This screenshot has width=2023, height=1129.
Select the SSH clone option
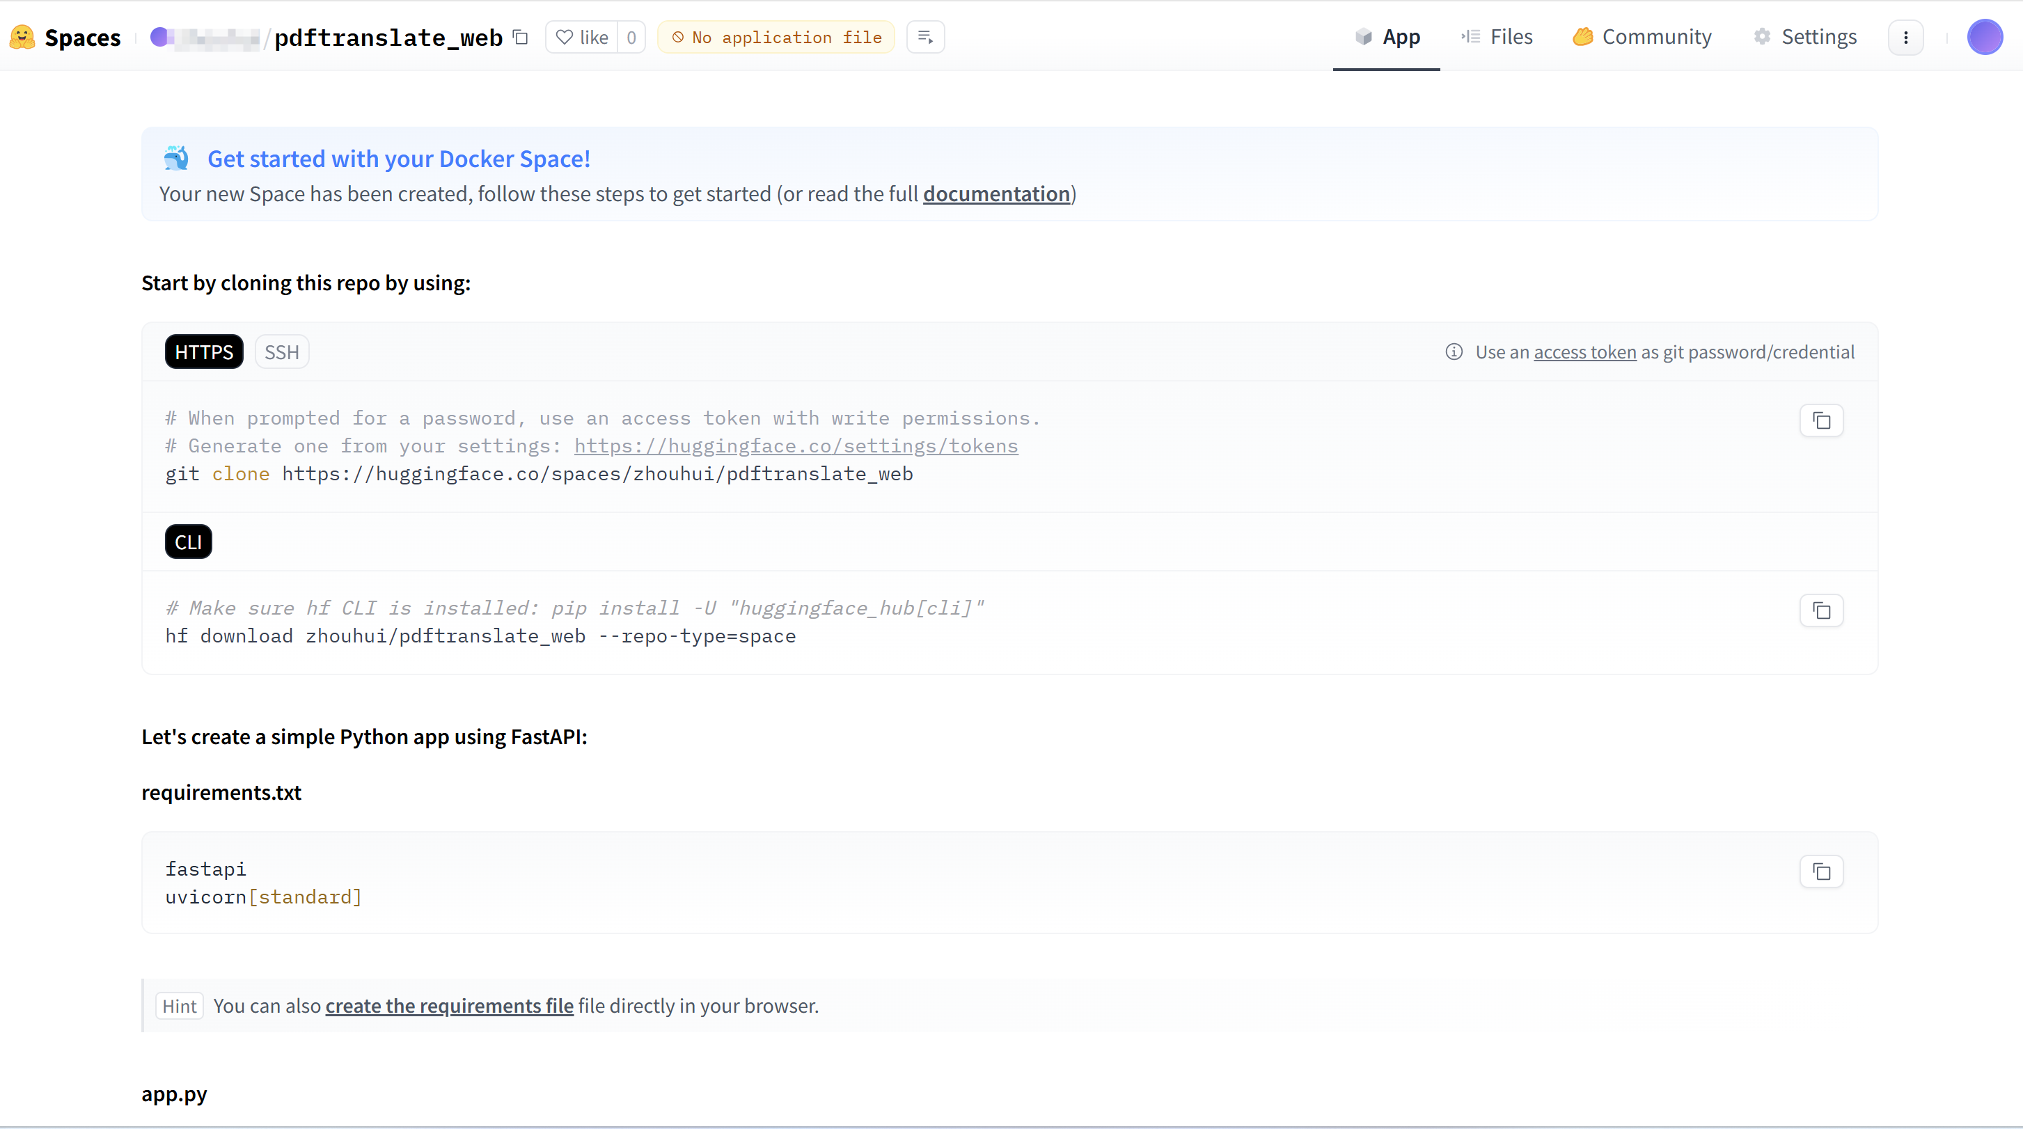[281, 352]
